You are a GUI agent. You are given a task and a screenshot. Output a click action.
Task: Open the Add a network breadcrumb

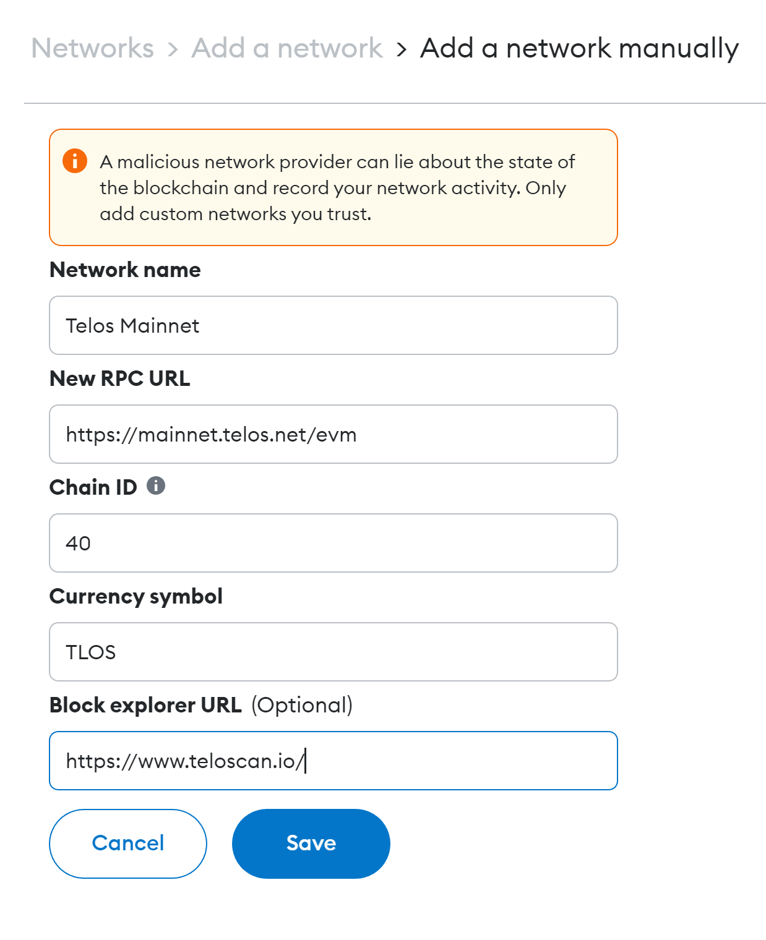point(286,48)
